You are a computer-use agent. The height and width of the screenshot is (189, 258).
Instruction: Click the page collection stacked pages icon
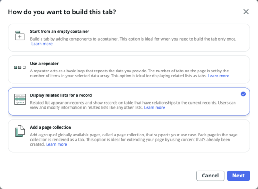pos(20,131)
